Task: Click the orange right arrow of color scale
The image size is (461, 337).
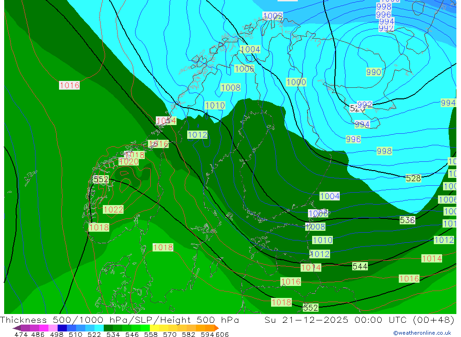Action: coord(217,328)
